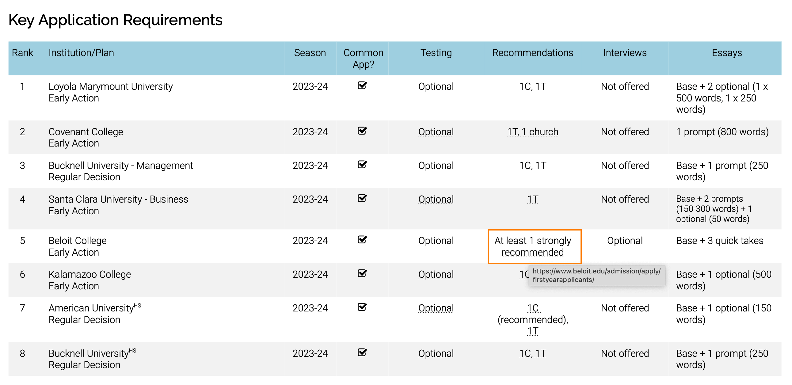Click the Recommendations column header

(532, 53)
